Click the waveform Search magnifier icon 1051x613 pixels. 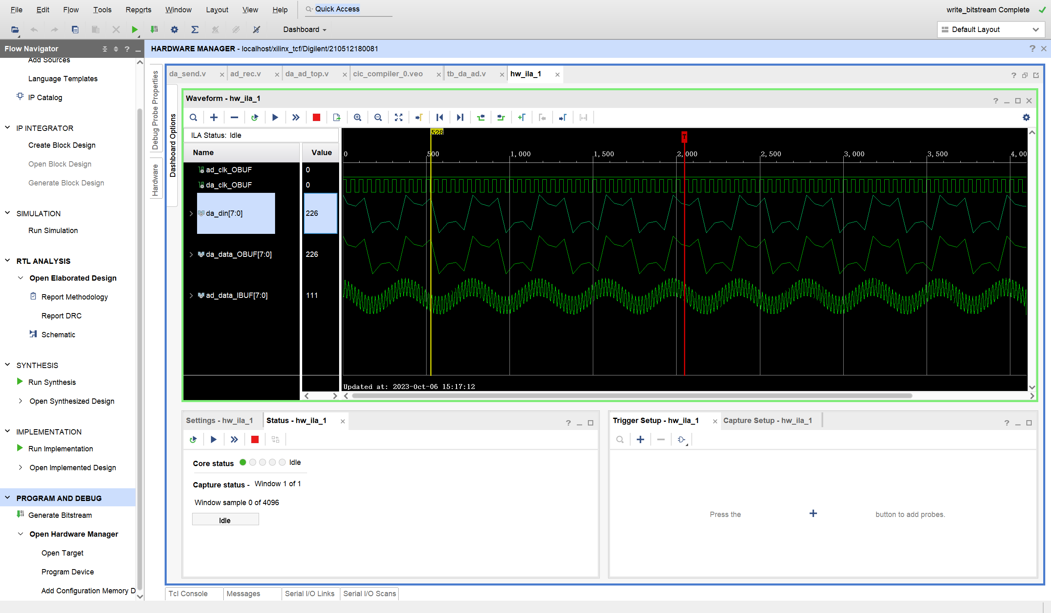[193, 117]
